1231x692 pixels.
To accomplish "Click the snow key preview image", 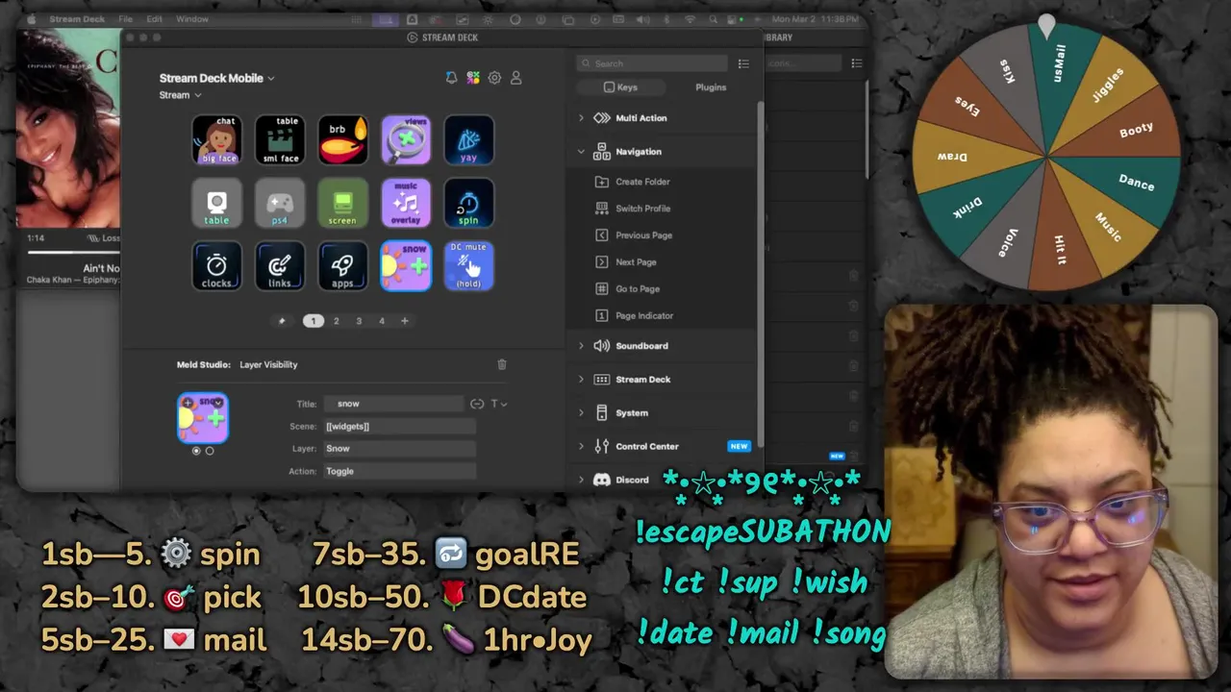I will coord(203,417).
